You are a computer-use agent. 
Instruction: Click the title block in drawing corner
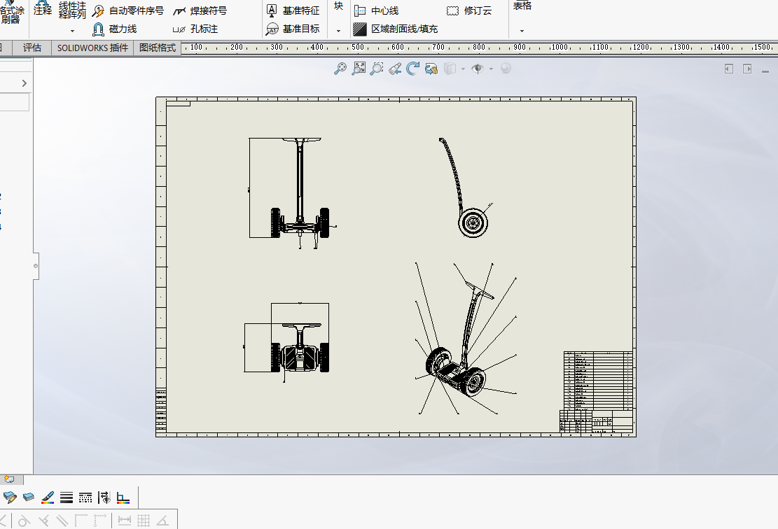point(597,421)
